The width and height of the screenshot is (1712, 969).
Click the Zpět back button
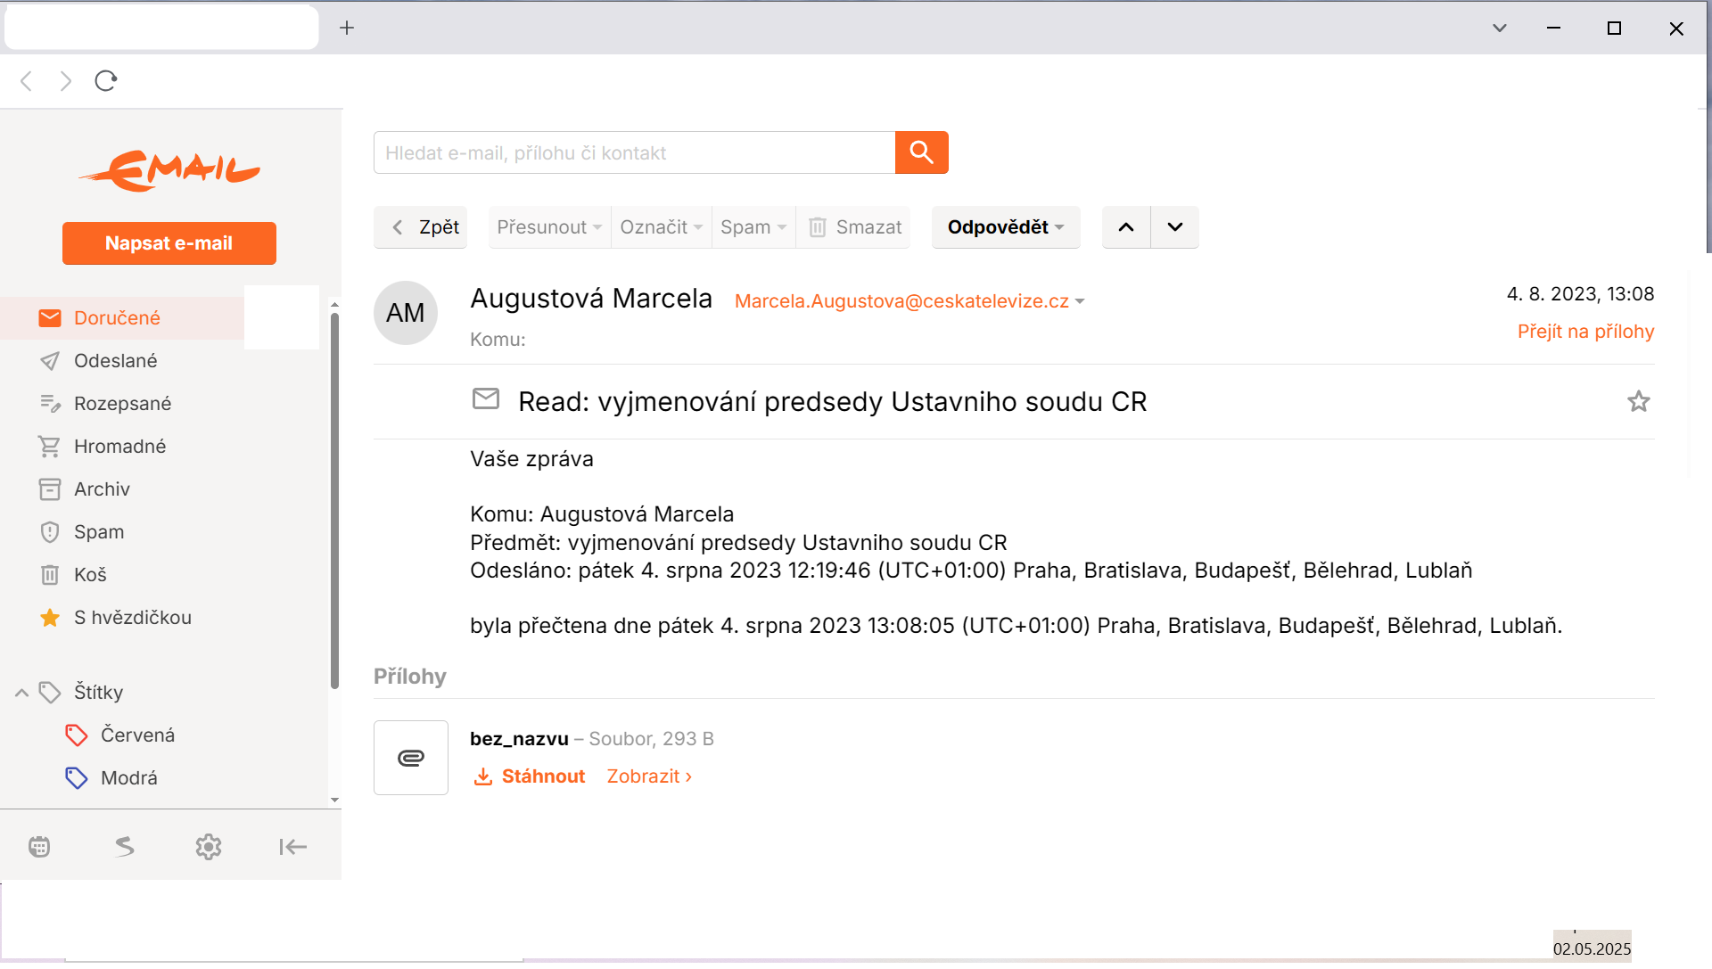[421, 227]
